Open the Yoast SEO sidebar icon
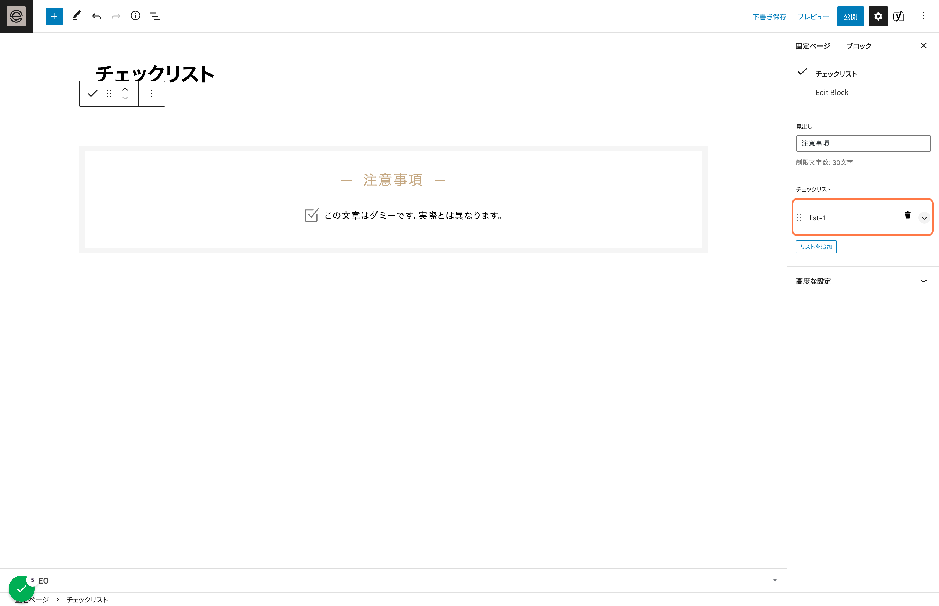This screenshot has width=939, height=606. (898, 16)
